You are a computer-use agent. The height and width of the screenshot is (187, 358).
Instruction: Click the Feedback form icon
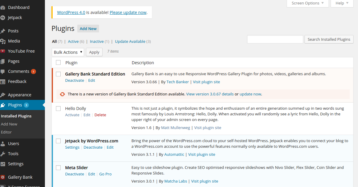(3, 81)
